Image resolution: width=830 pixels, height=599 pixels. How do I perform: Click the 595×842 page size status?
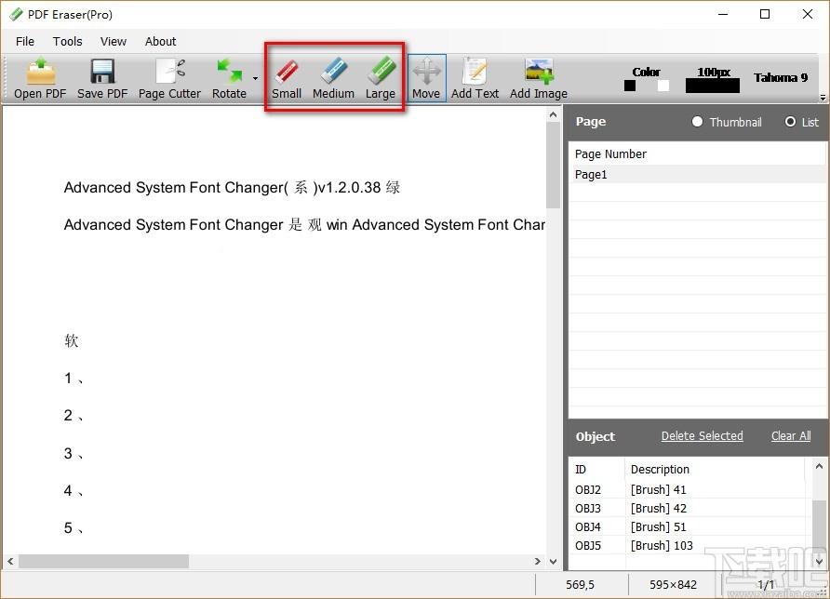click(673, 585)
